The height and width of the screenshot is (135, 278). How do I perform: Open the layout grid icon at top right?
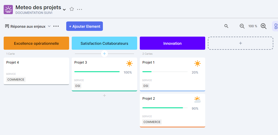276,26
